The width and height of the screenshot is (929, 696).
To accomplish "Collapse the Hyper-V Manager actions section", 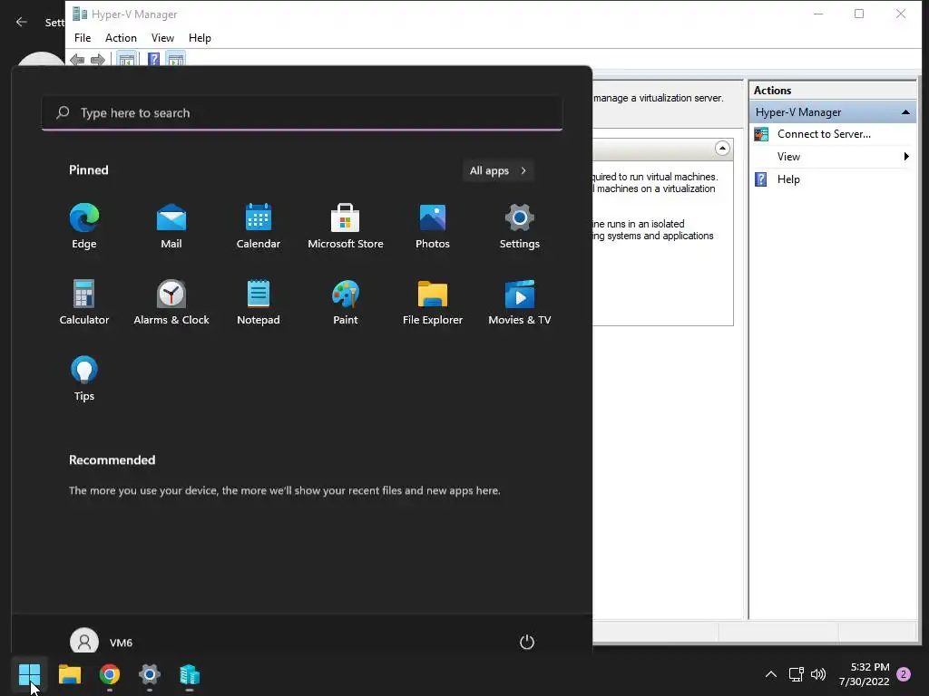I will coord(905,111).
